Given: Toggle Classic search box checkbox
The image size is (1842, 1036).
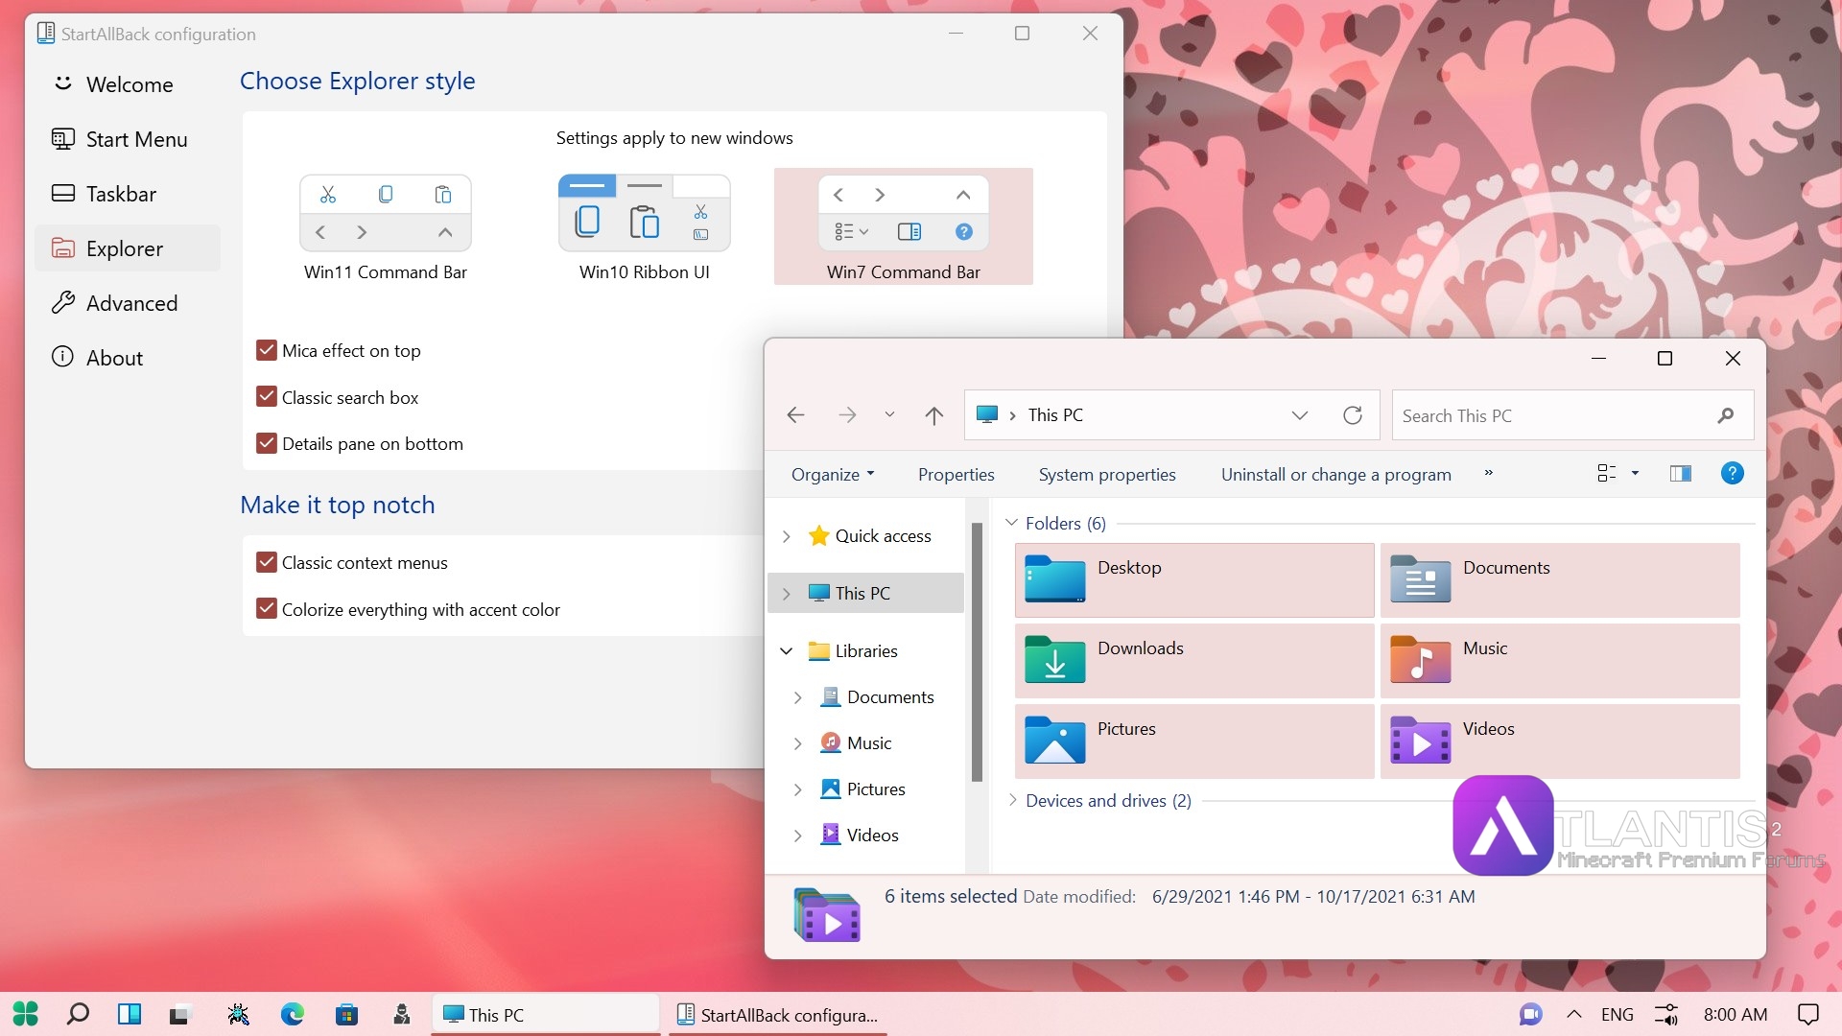Looking at the screenshot, I should click(x=267, y=396).
